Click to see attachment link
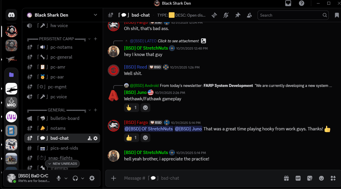This screenshot has width=341, height=189. click(x=178, y=41)
